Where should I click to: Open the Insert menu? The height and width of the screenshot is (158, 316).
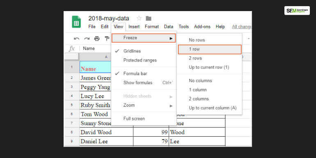coord(134,27)
